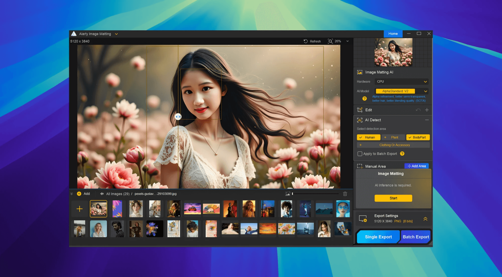Click the Single Export button
502x277 pixels.
[x=378, y=237]
